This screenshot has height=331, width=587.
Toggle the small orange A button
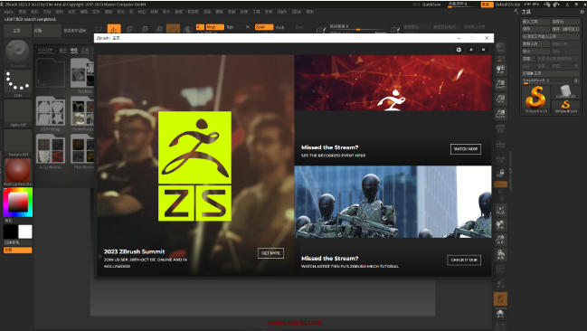pos(200,27)
